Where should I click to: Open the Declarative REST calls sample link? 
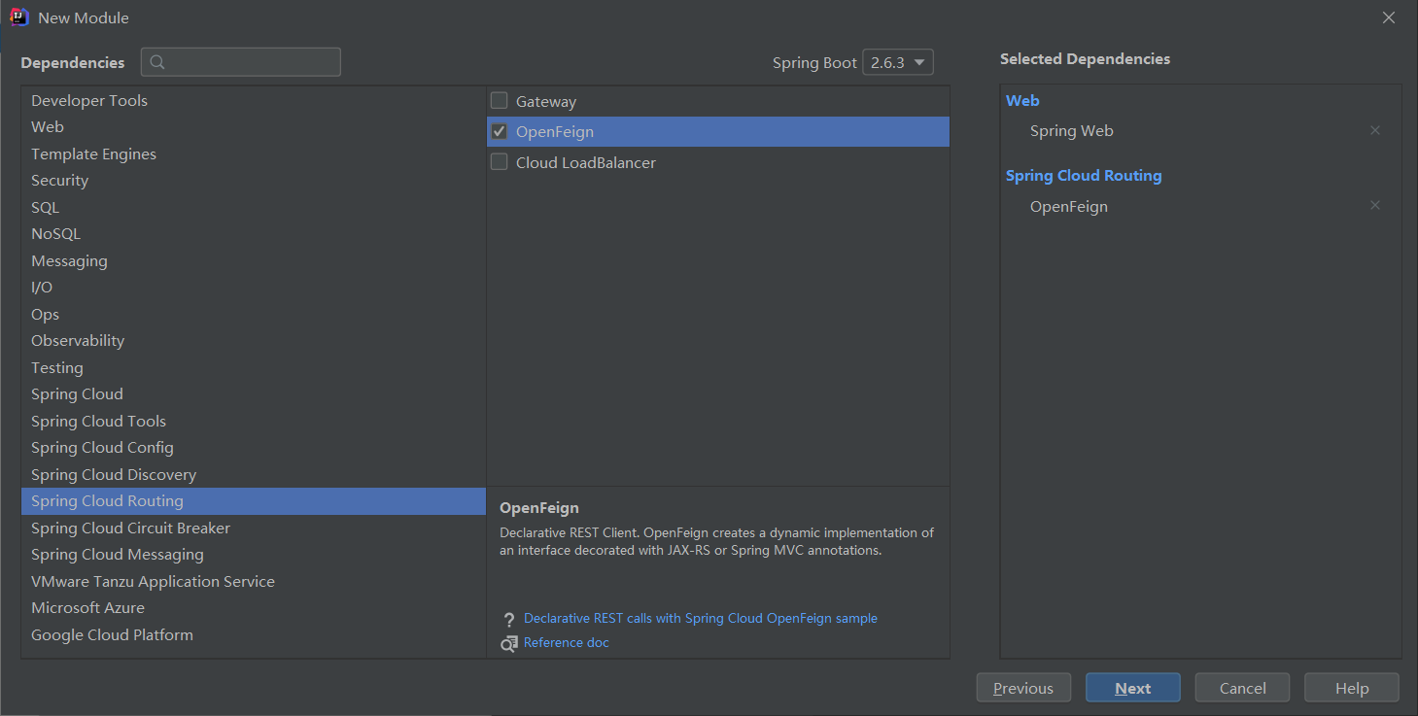(x=700, y=618)
